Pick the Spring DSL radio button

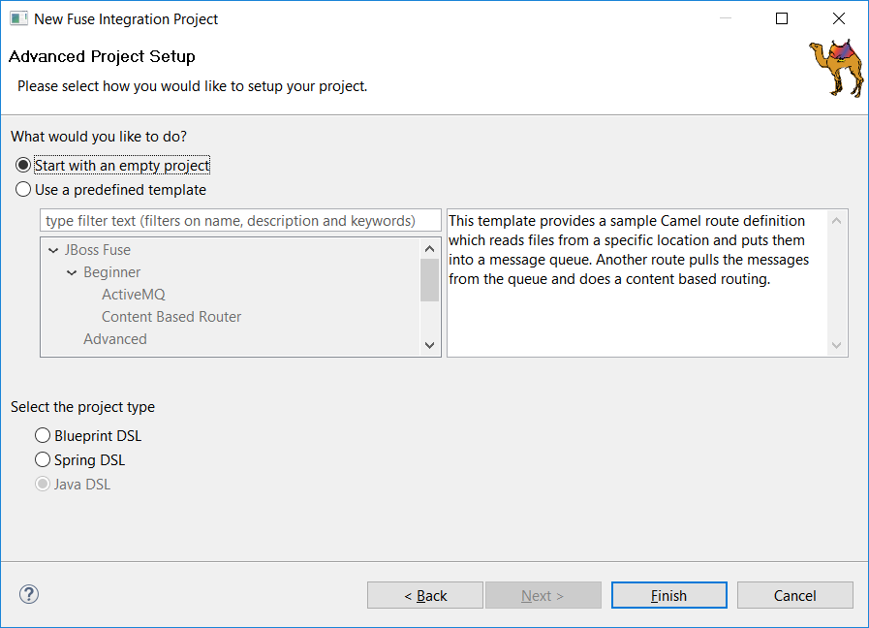[x=43, y=460]
